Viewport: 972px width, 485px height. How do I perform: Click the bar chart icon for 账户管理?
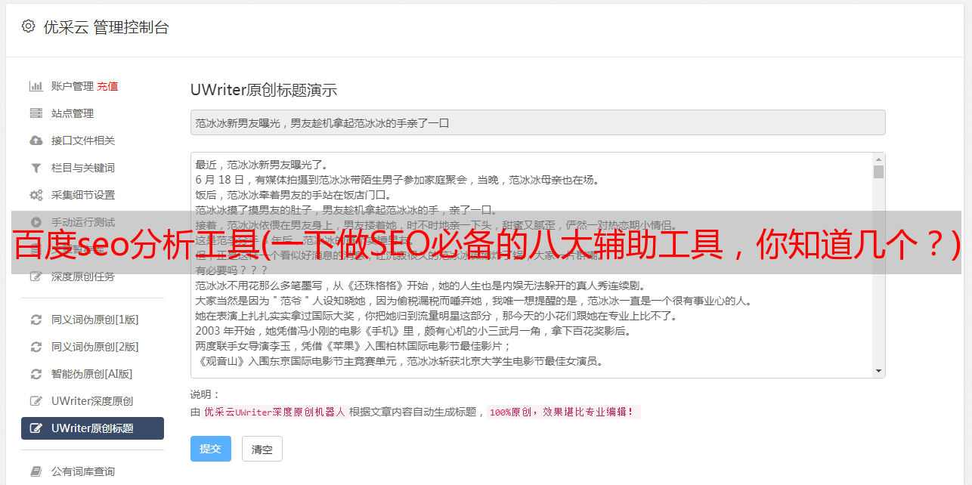[36, 86]
